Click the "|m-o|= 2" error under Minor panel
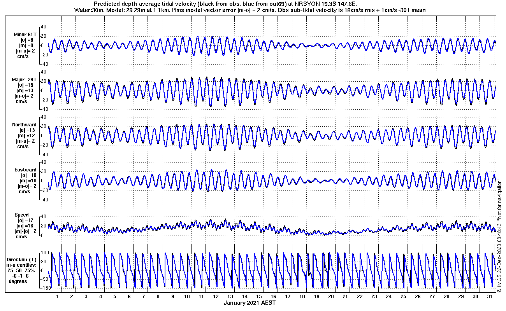506x311 pixels. pyautogui.click(x=25, y=51)
